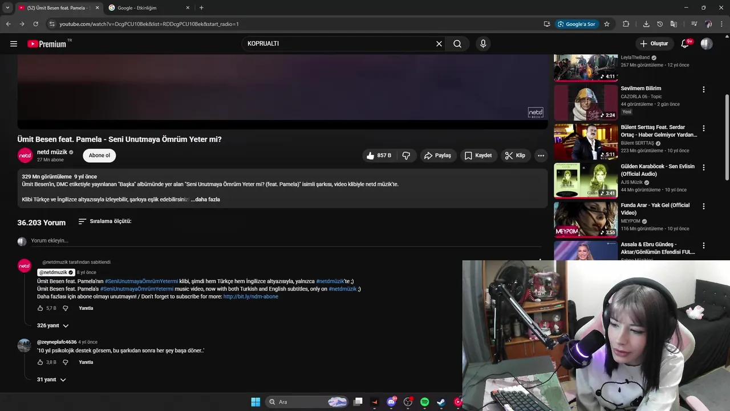Screen dimensions: 730x411
Task: Open options menu for Sevilmem Bilirim
Action: [704, 90]
